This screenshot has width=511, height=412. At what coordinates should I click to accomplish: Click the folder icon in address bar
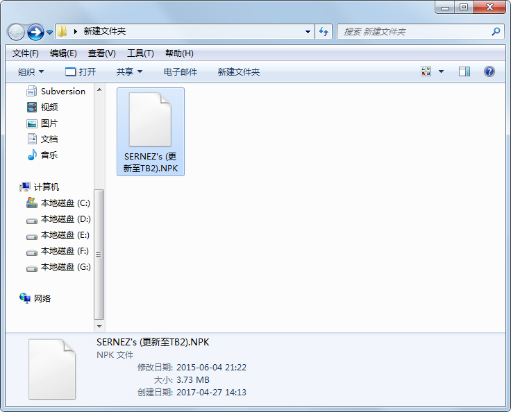[62, 31]
